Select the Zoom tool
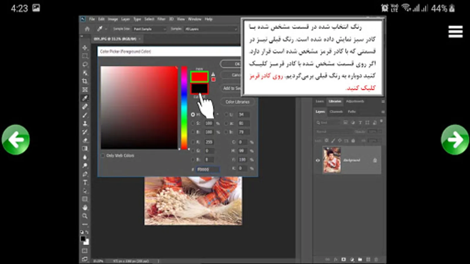Image resolution: width=470 pixels, height=264 pixels. [x=85, y=216]
